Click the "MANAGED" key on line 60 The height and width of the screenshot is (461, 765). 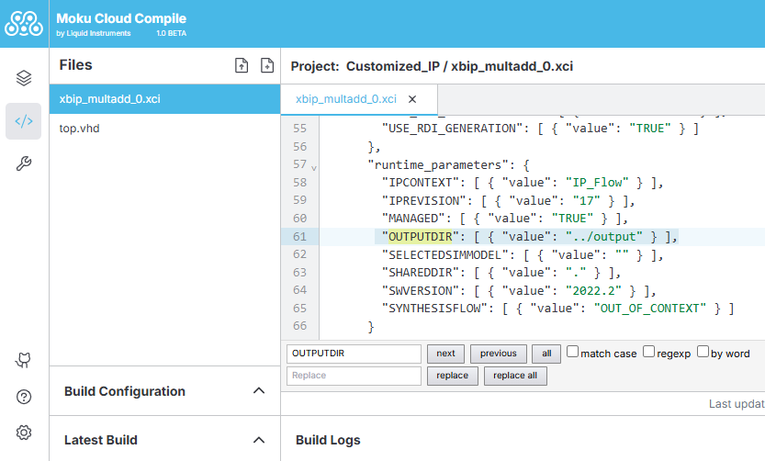click(413, 218)
